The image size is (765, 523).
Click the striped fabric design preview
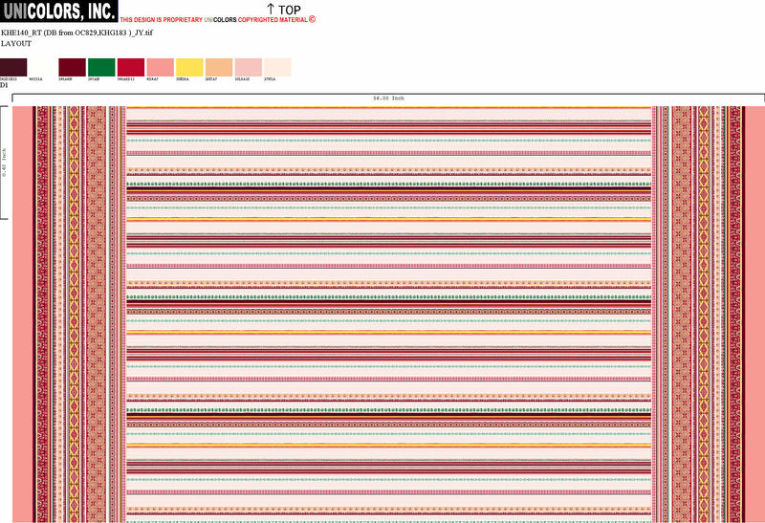click(x=388, y=315)
